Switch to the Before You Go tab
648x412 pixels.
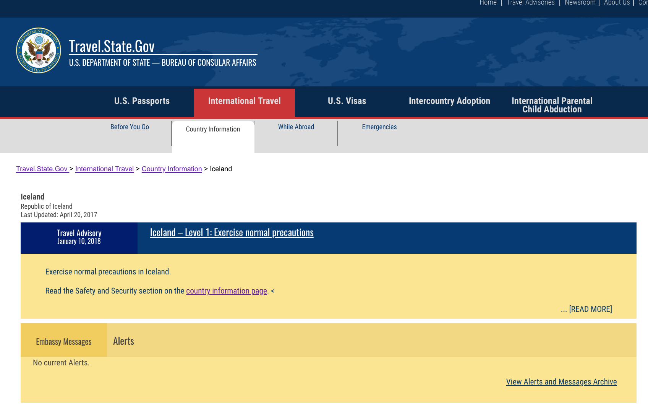130,127
